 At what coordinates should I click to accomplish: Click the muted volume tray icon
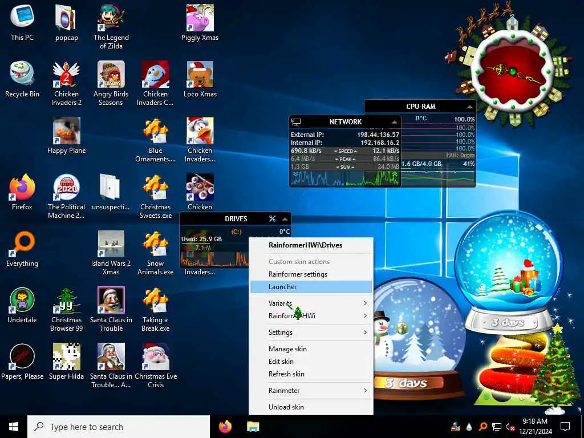(510, 427)
